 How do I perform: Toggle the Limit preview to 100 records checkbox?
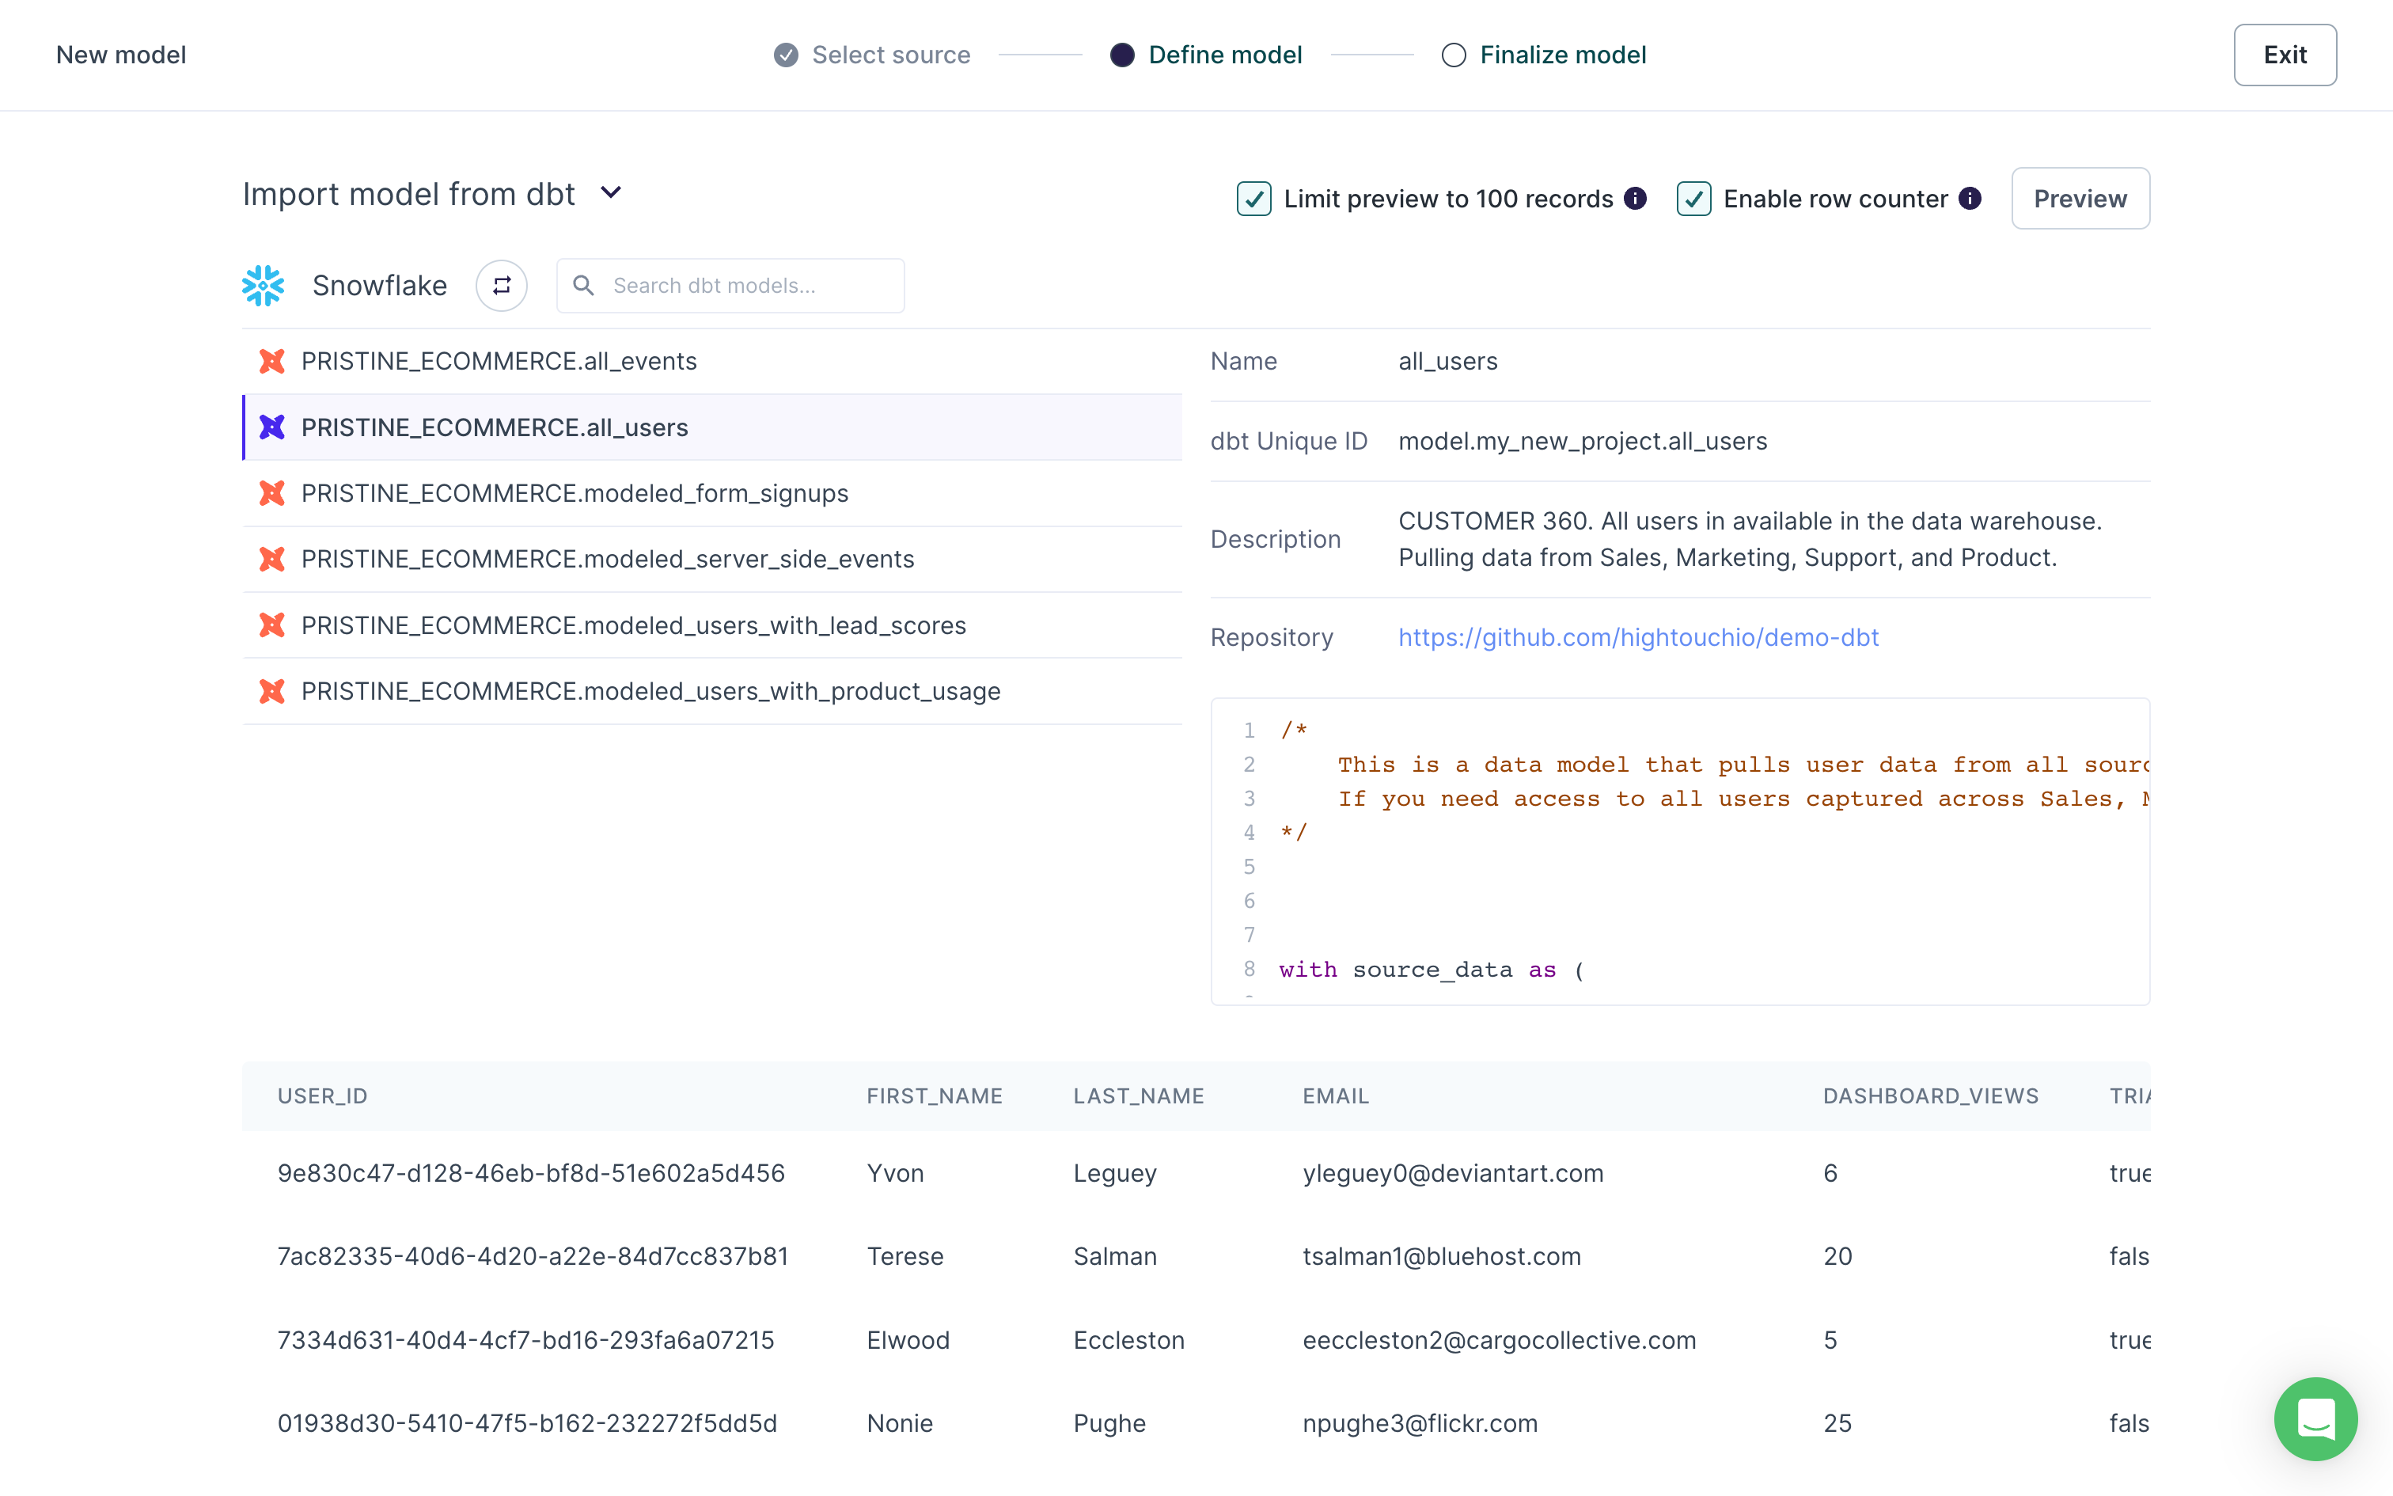[1253, 198]
